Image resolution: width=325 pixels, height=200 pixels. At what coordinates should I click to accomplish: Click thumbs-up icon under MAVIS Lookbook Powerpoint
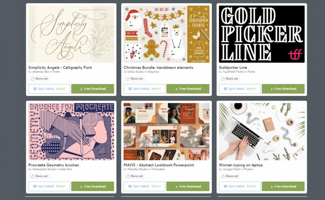tap(128, 176)
